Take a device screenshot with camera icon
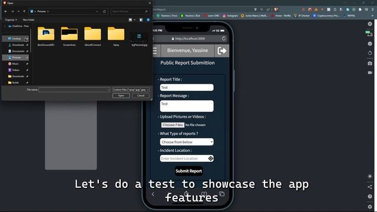Screen dimensions: 377x212 (370, 64)
